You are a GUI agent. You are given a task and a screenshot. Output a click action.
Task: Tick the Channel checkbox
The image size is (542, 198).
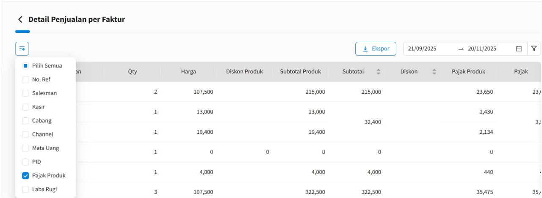[x=25, y=134]
